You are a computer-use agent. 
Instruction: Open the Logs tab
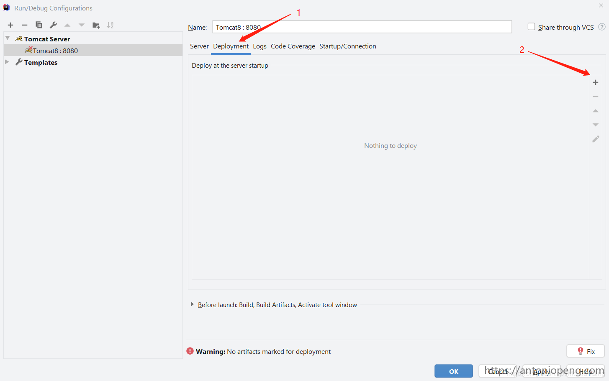(260, 46)
